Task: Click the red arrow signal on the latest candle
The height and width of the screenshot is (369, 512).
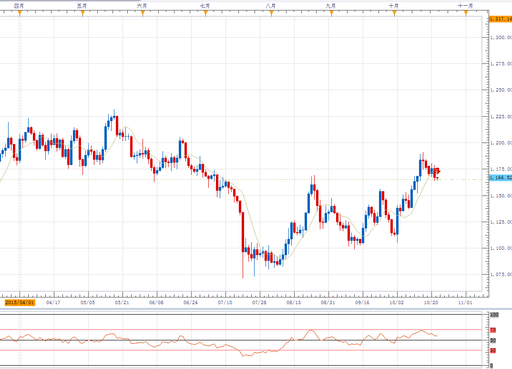Action: coord(437,172)
